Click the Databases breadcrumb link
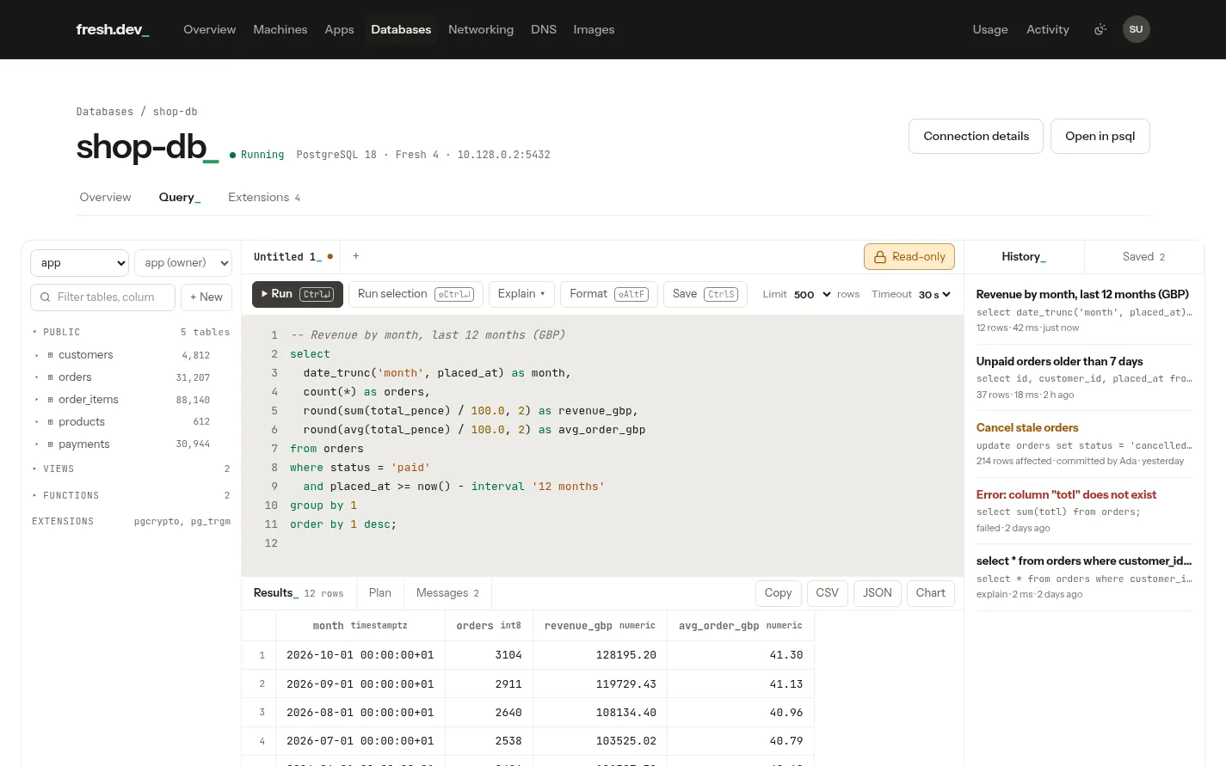This screenshot has width=1226, height=766. (x=104, y=112)
